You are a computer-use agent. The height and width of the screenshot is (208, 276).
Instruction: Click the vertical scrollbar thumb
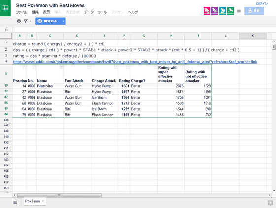tap(274, 47)
